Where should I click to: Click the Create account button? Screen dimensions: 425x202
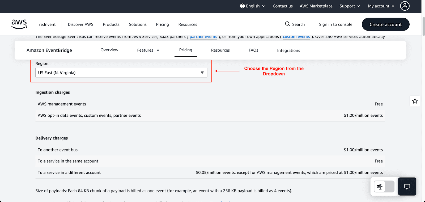[x=386, y=24]
